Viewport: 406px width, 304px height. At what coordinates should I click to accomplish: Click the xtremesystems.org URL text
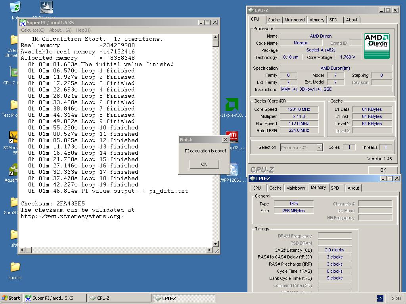point(73,217)
